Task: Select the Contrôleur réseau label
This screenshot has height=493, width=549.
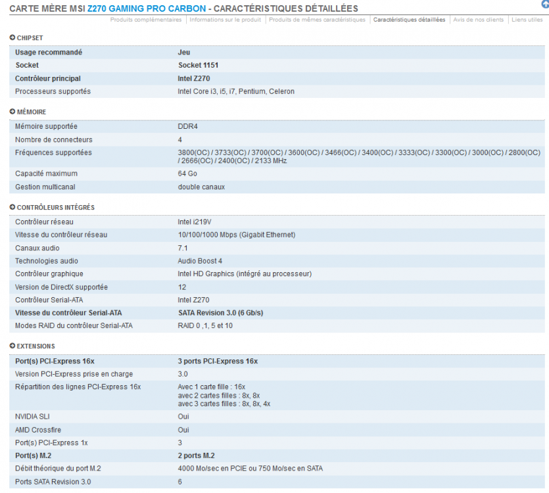Action: (44, 222)
